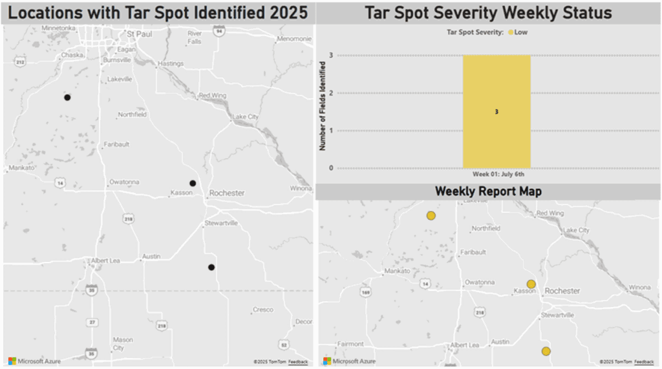
Task: Click the Rochester label on left map
Action: (x=227, y=193)
